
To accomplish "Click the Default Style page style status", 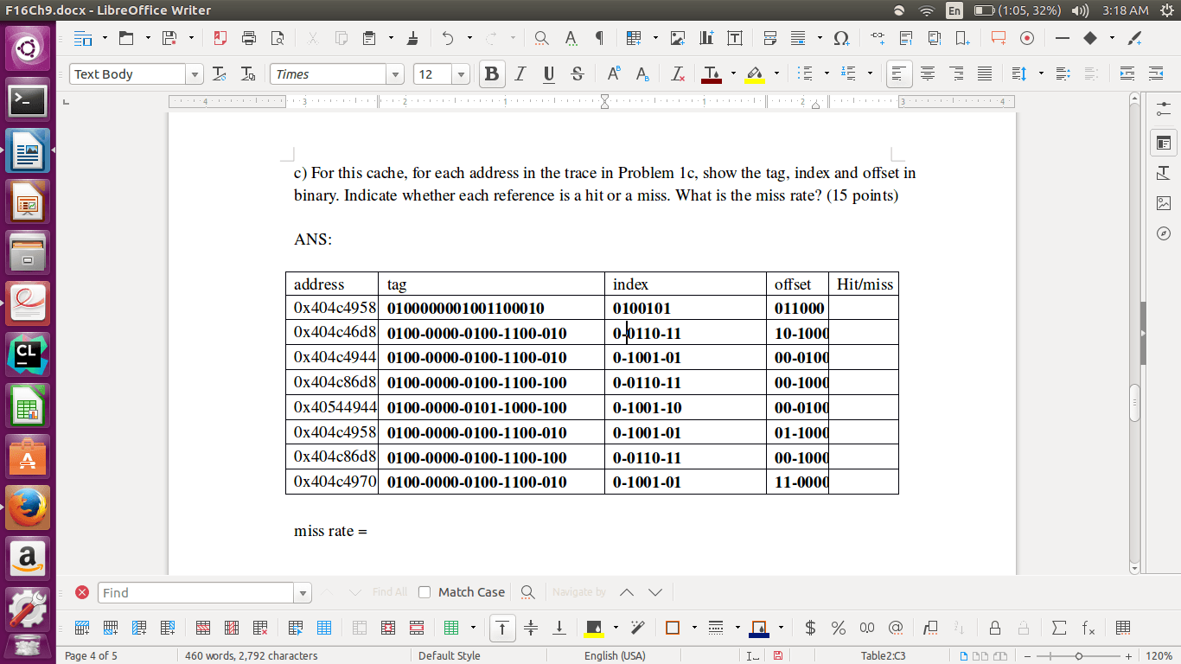I will pos(450,655).
